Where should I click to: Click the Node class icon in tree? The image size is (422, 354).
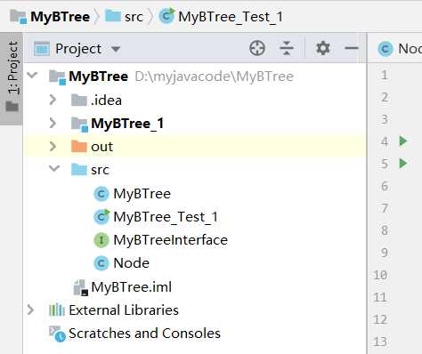pos(101,263)
